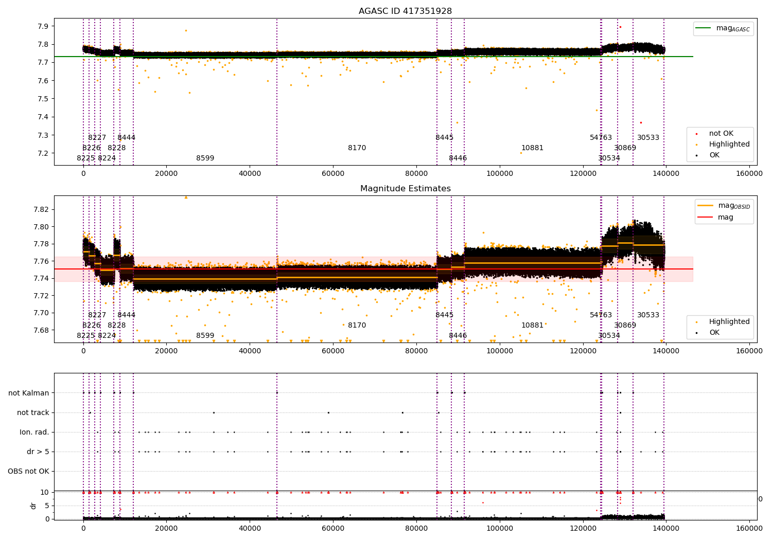Click the red mag legend entry in middle plot

pyautogui.click(x=715, y=217)
